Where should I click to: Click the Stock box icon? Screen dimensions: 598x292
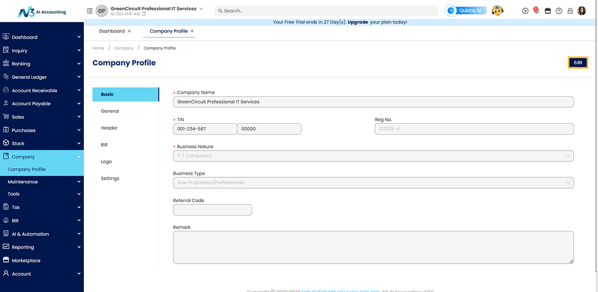point(6,143)
